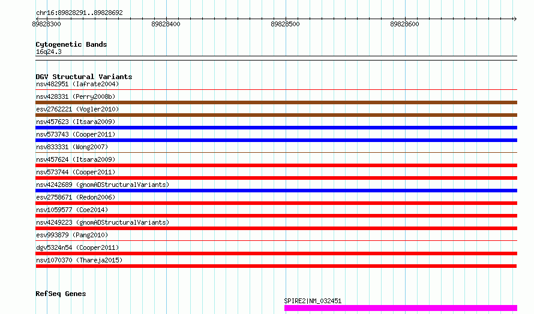Click the brown bar under nsv428331
The image size is (534, 314).
click(x=276, y=102)
